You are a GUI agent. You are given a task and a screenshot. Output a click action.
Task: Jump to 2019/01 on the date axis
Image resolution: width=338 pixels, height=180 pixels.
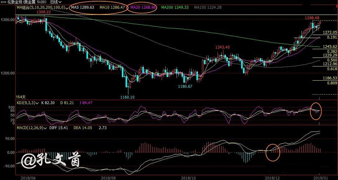point(320,178)
